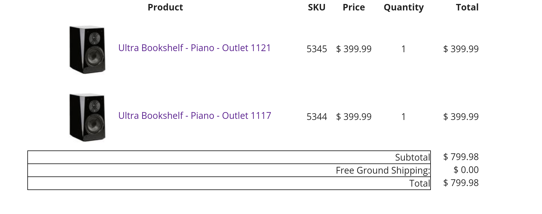542x214 pixels.
Task: Open the Ultra Bookshelf Outlet 1121 link
Action: (x=194, y=48)
